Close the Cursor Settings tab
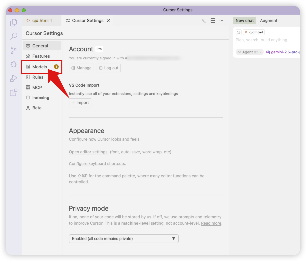306x261 pixels. [x=108, y=21]
